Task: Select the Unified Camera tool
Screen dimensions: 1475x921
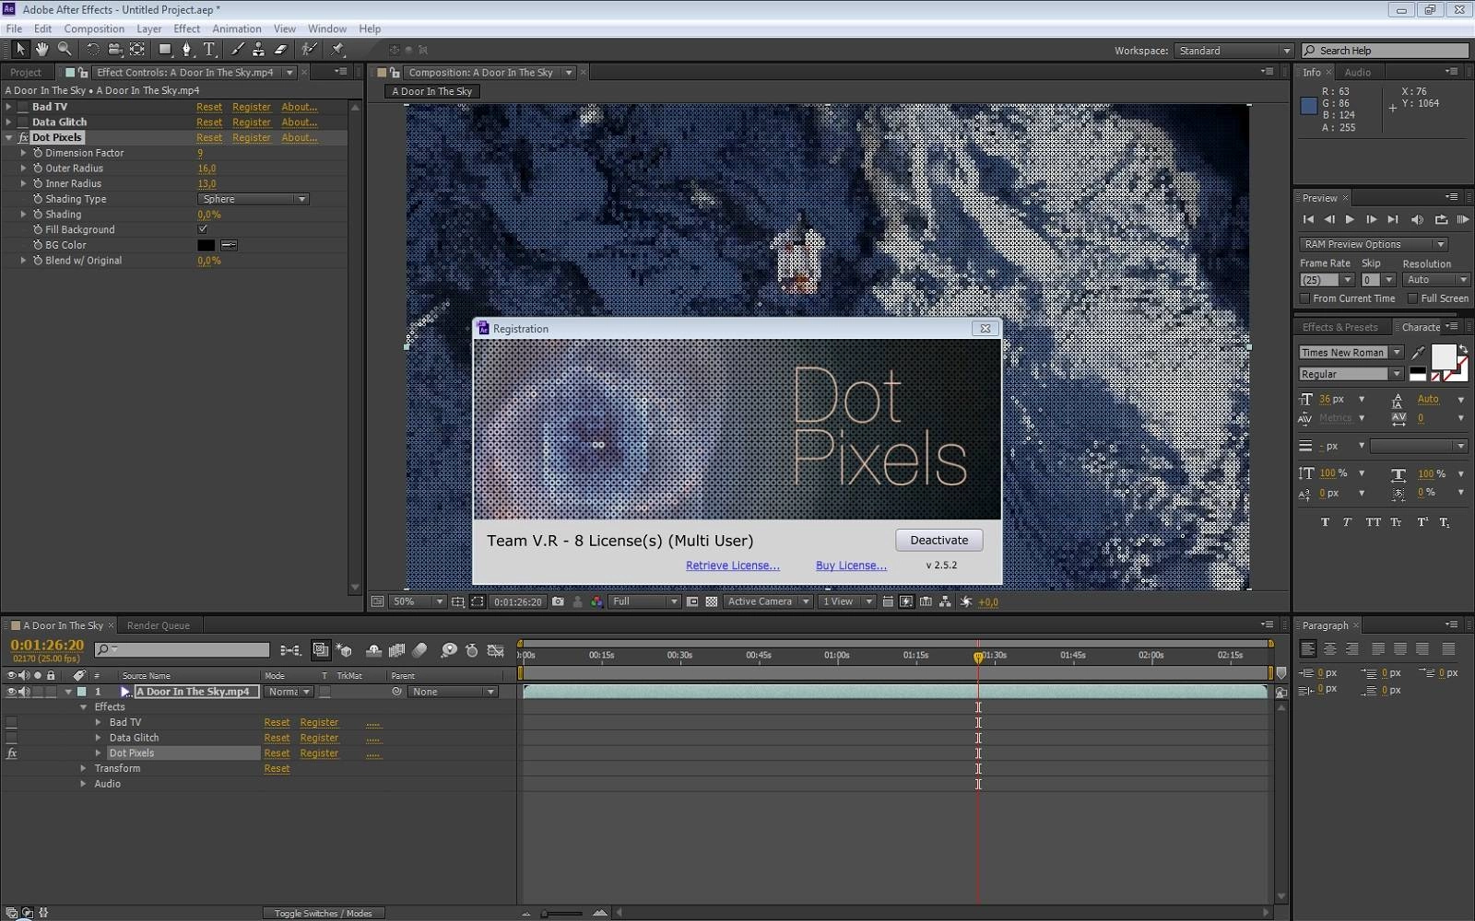Action: click(114, 50)
